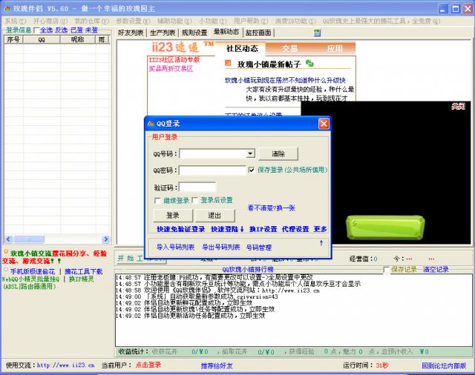The width and height of the screenshot is (475, 375).
Task: Select the 交易 tab in the web panel
Action: (x=289, y=49)
